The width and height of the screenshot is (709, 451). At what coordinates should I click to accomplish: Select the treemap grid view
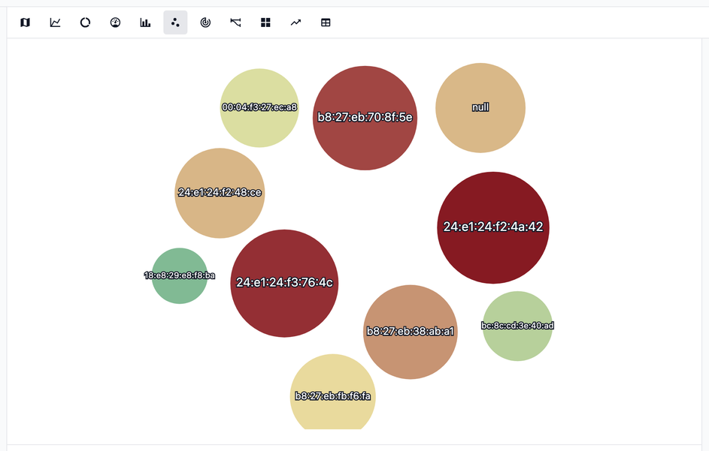(x=265, y=23)
